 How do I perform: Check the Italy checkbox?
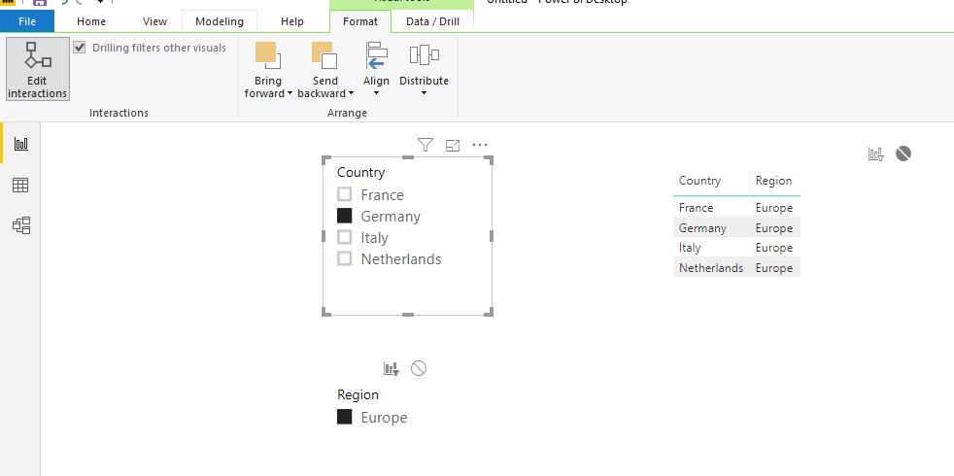(344, 237)
